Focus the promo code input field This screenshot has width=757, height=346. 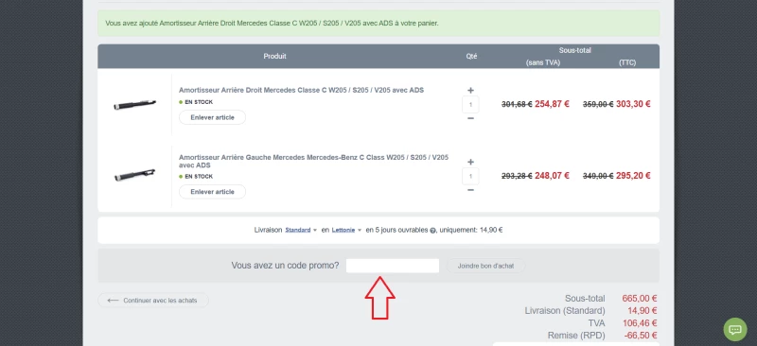pyautogui.click(x=393, y=266)
